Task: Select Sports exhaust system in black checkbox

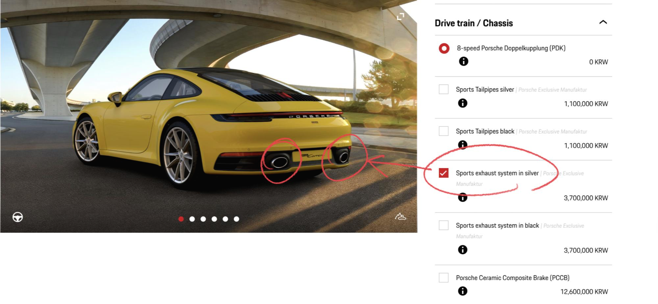Action: click(444, 225)
